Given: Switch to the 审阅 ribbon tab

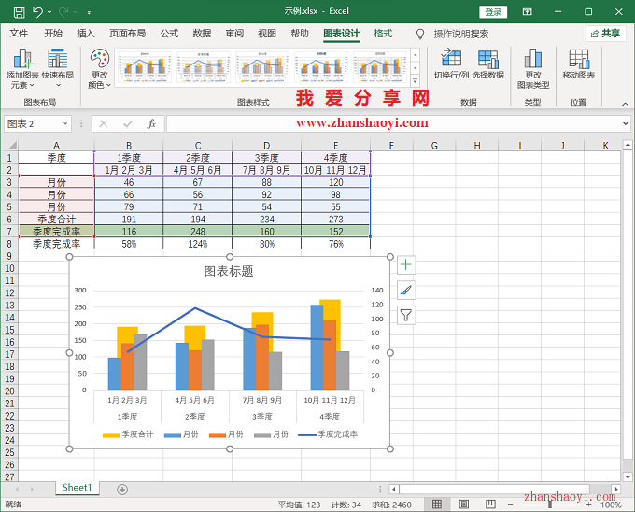Looking at the screenshot, I should [234, 34].
